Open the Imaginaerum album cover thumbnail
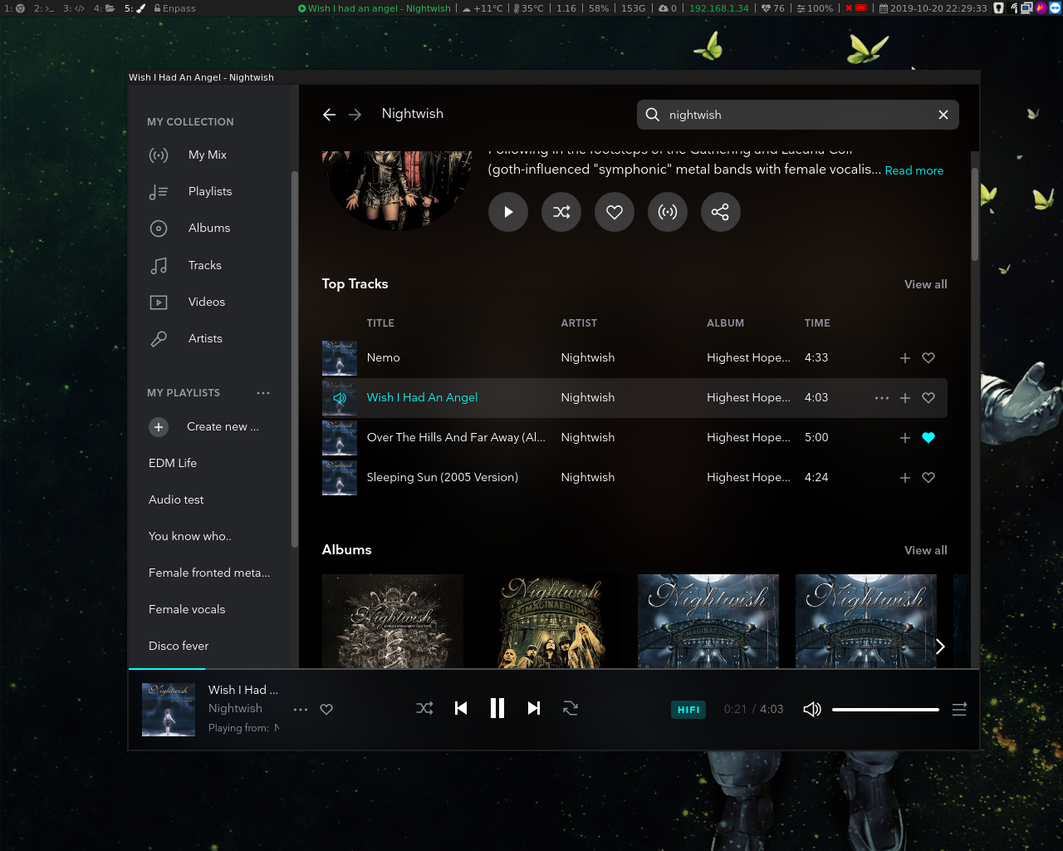The height and width of the screenshot is (851, 1063). point(550,621)
